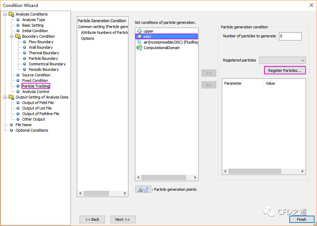This screenshot has width=317, height=226.
Task: Select Particle Boundary tree item
Action: [43, 58]
